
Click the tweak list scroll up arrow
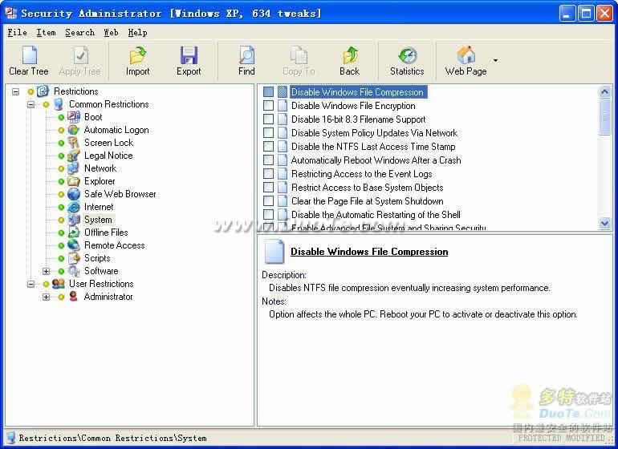pos(604,91)
